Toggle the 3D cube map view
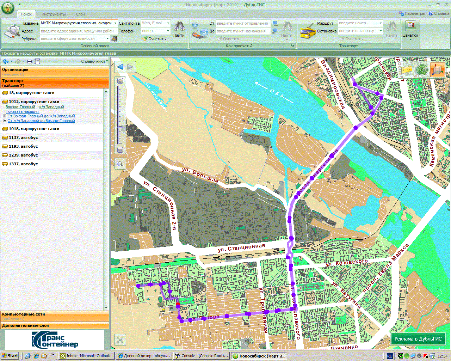The height and width of the screenshot is (361, 451). tap(437, 70)
